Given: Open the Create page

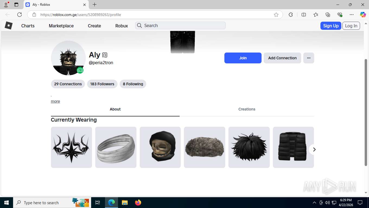Looking at the screenshot, I should pos(94,26).
